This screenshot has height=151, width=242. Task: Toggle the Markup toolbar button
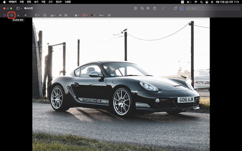[181, 8]
